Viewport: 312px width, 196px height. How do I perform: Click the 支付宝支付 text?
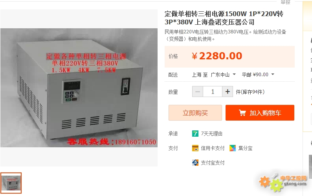pyautogui.click(x=213, y=163)
